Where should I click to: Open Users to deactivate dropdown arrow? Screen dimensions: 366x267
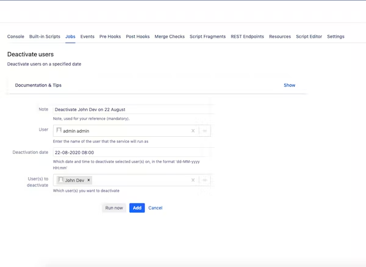[205, 180]
